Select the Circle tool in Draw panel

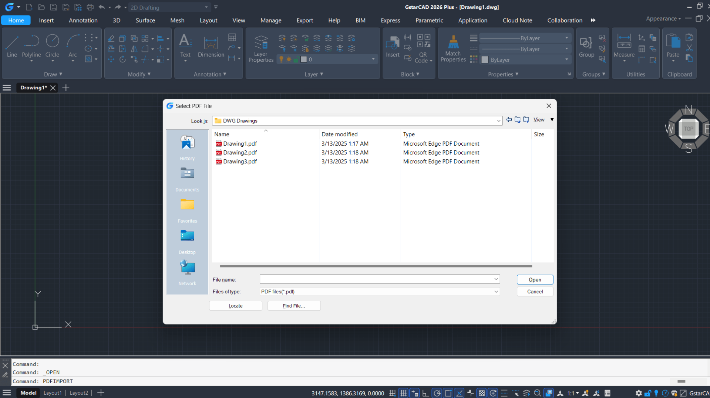pos(52,46)
